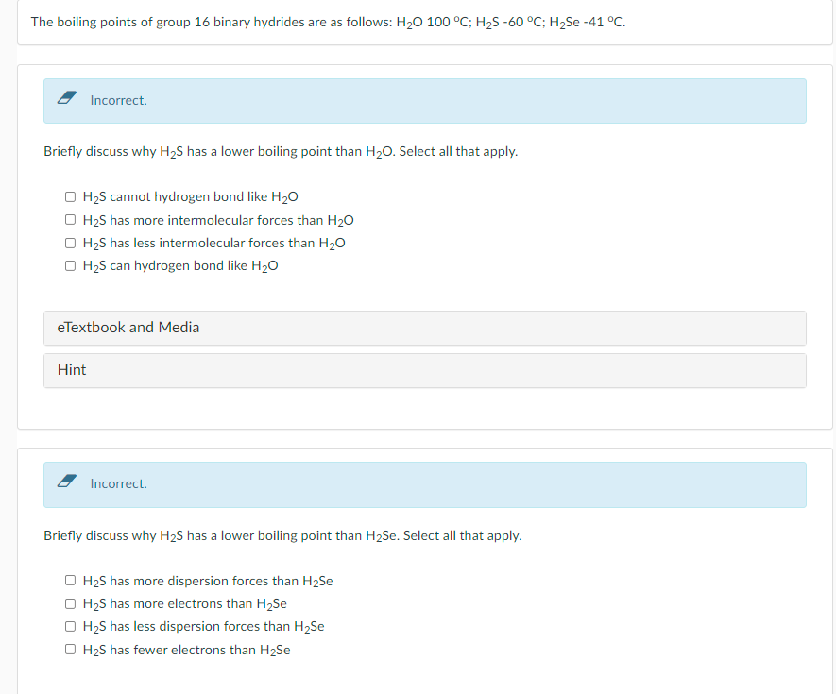
Task: Check "H2S has less dispersion forces than H2Se"
Action: click(70, 626)
